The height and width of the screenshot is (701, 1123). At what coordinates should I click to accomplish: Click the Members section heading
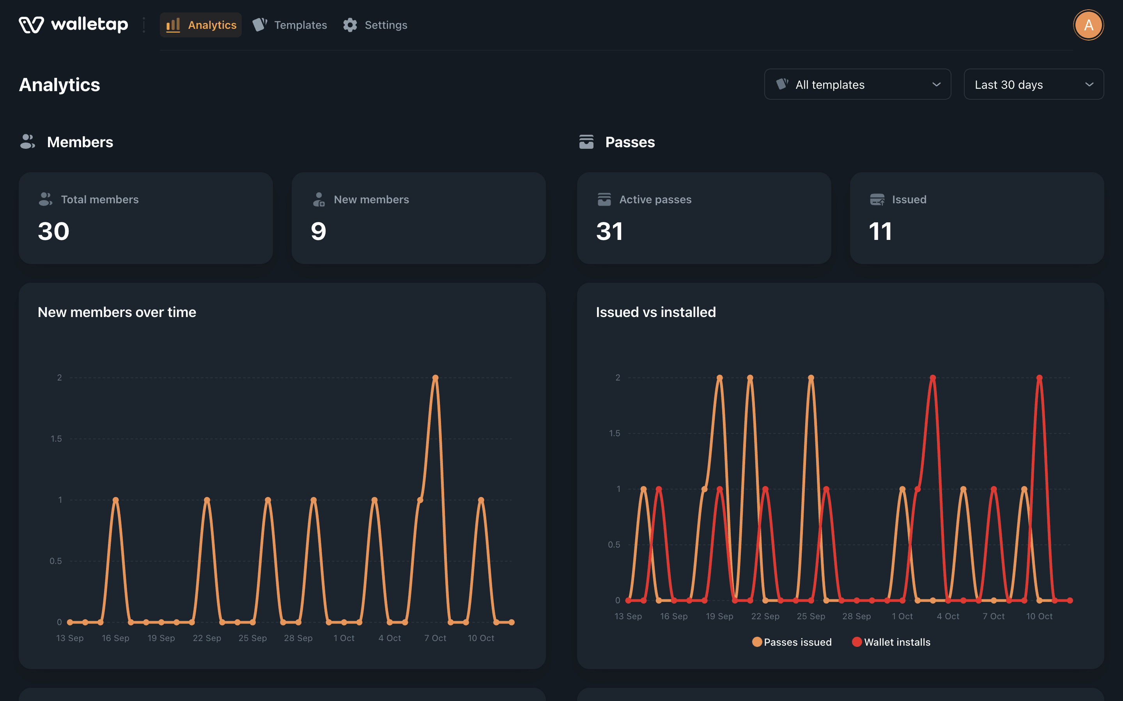tap(80, 142)
